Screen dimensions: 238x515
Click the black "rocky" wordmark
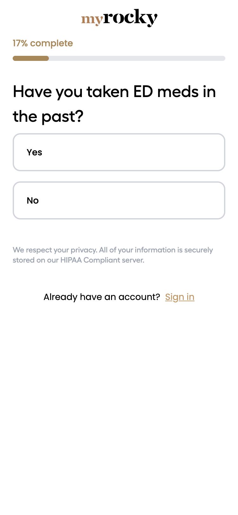tap(130, 17)
